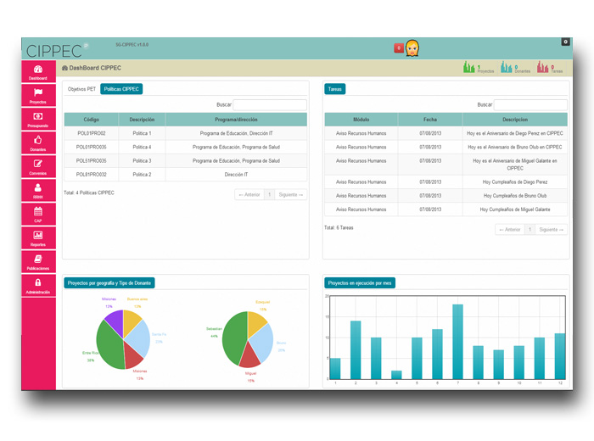Open Proyectos flag icon in sidebar
Viewport: 594px width, 441px height.
(38, 93)
